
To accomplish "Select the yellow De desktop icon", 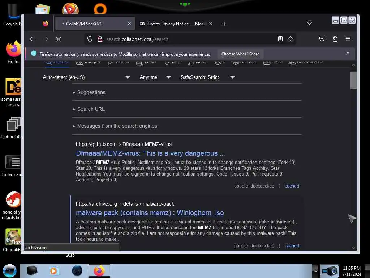I will coord(11,92).
